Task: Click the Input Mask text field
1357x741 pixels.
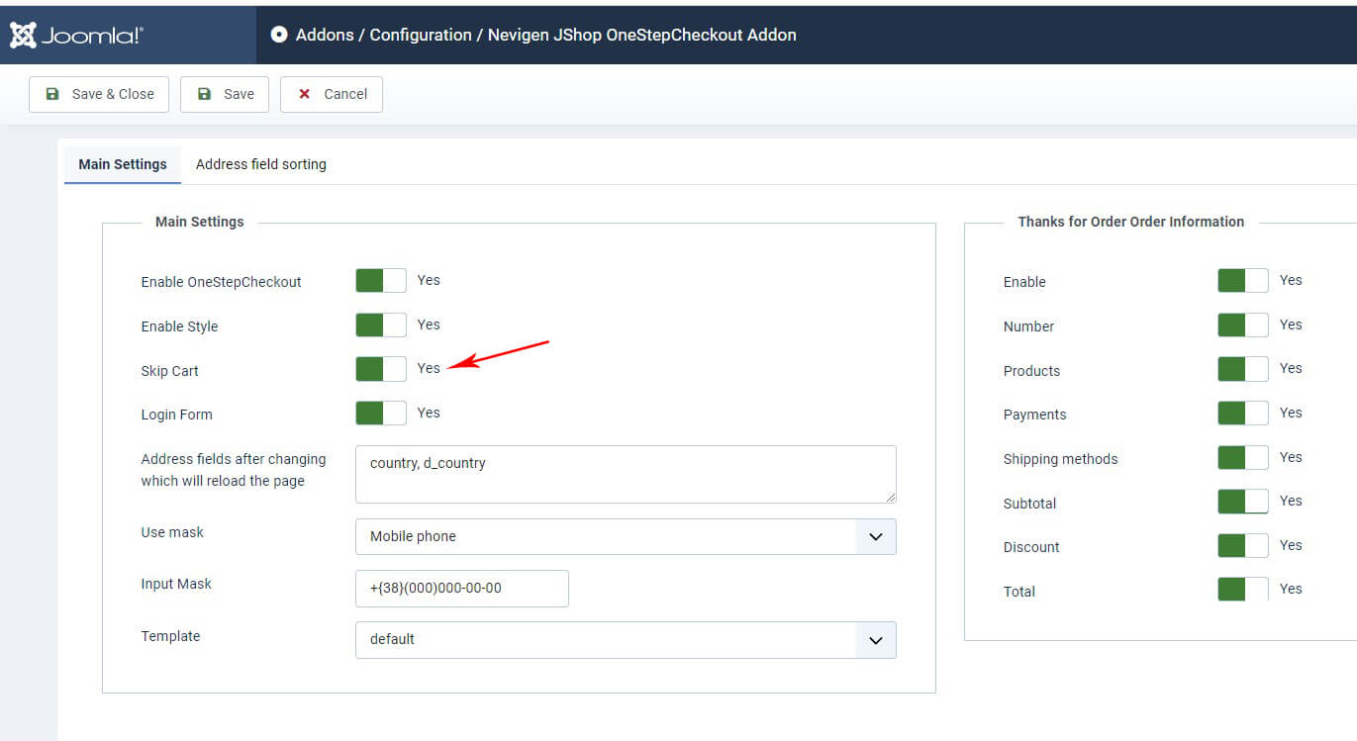Action: (x=461, y=588)
